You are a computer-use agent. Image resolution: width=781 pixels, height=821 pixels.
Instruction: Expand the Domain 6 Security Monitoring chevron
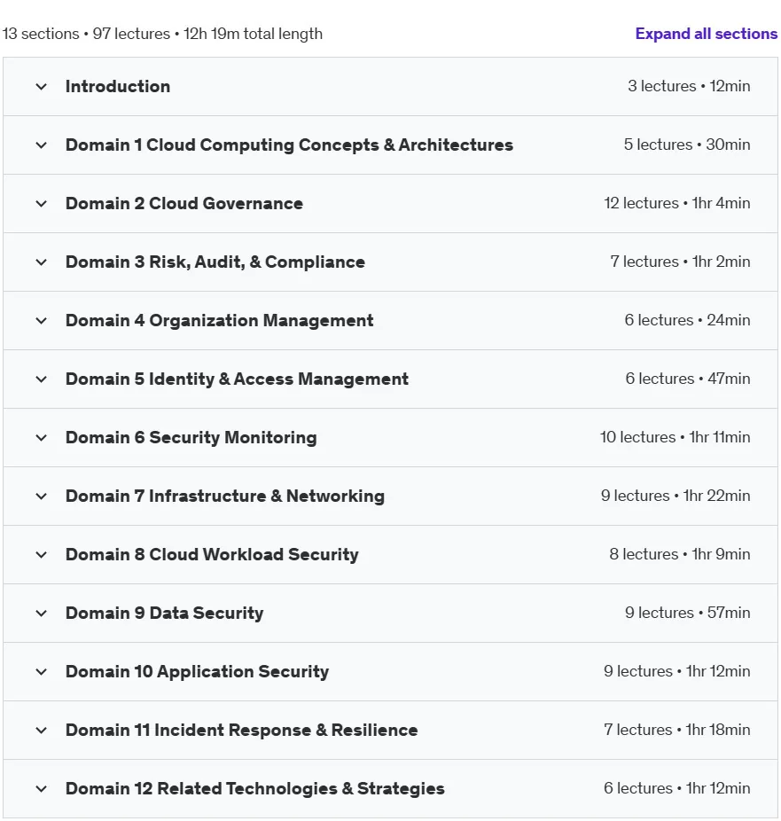42,438
